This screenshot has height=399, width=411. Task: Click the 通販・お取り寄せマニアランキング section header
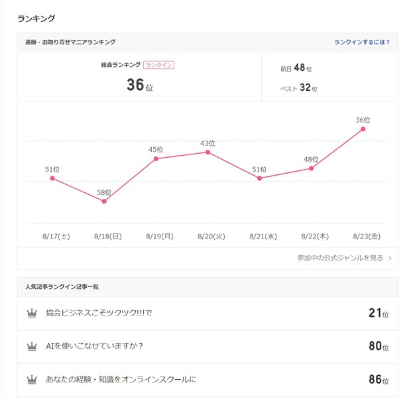(x=70, y=42)
